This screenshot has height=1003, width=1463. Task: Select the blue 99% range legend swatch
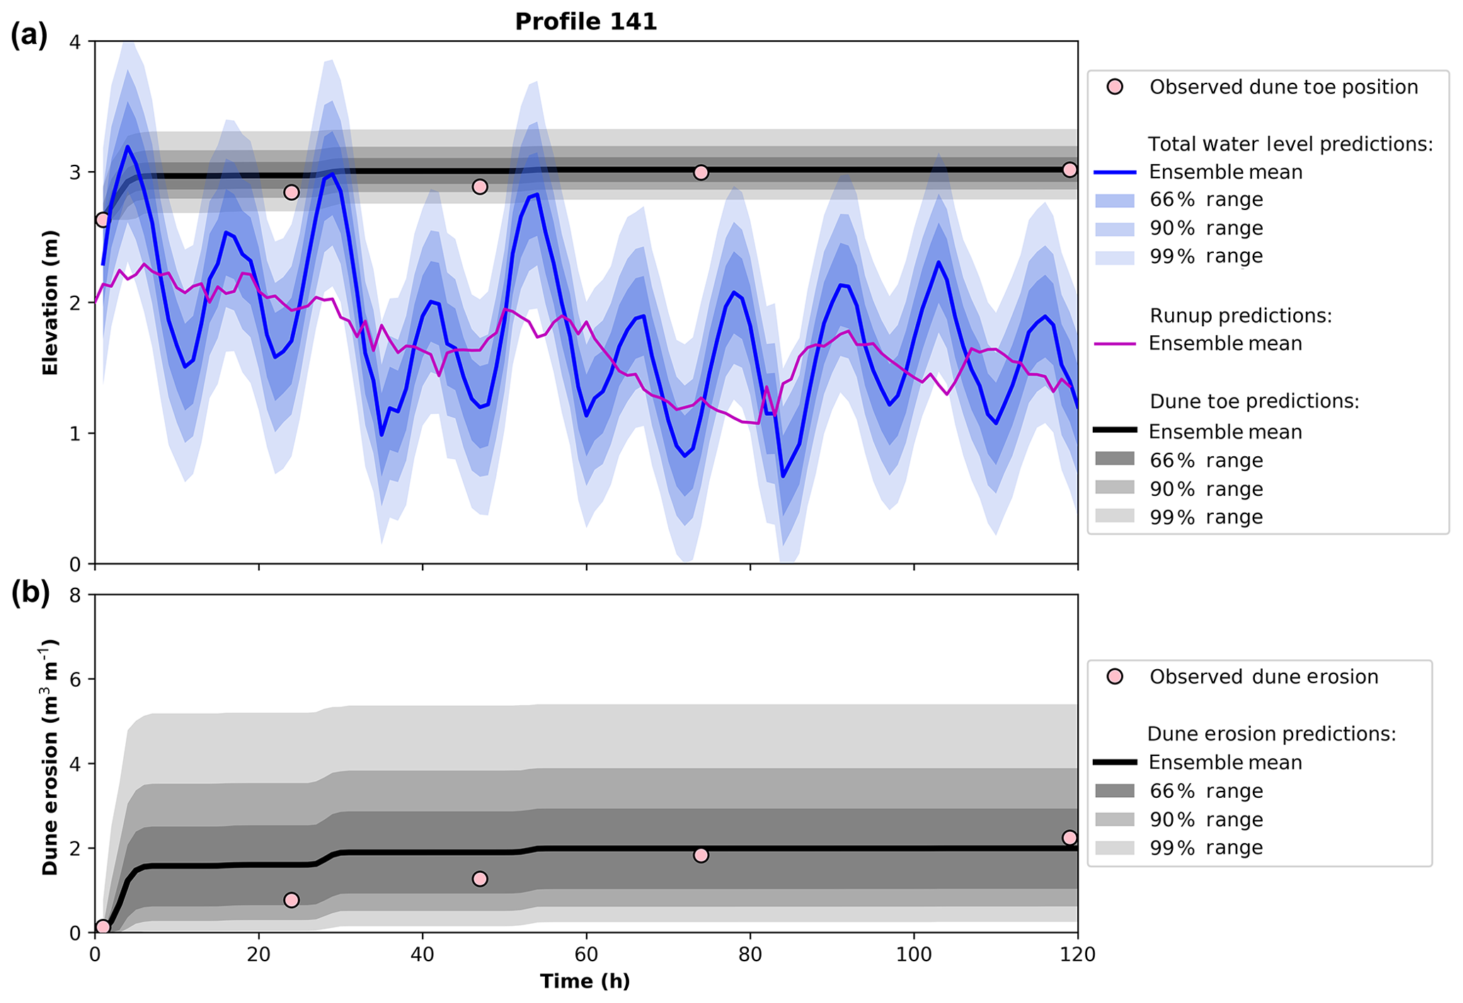(x=1115, y=257)
